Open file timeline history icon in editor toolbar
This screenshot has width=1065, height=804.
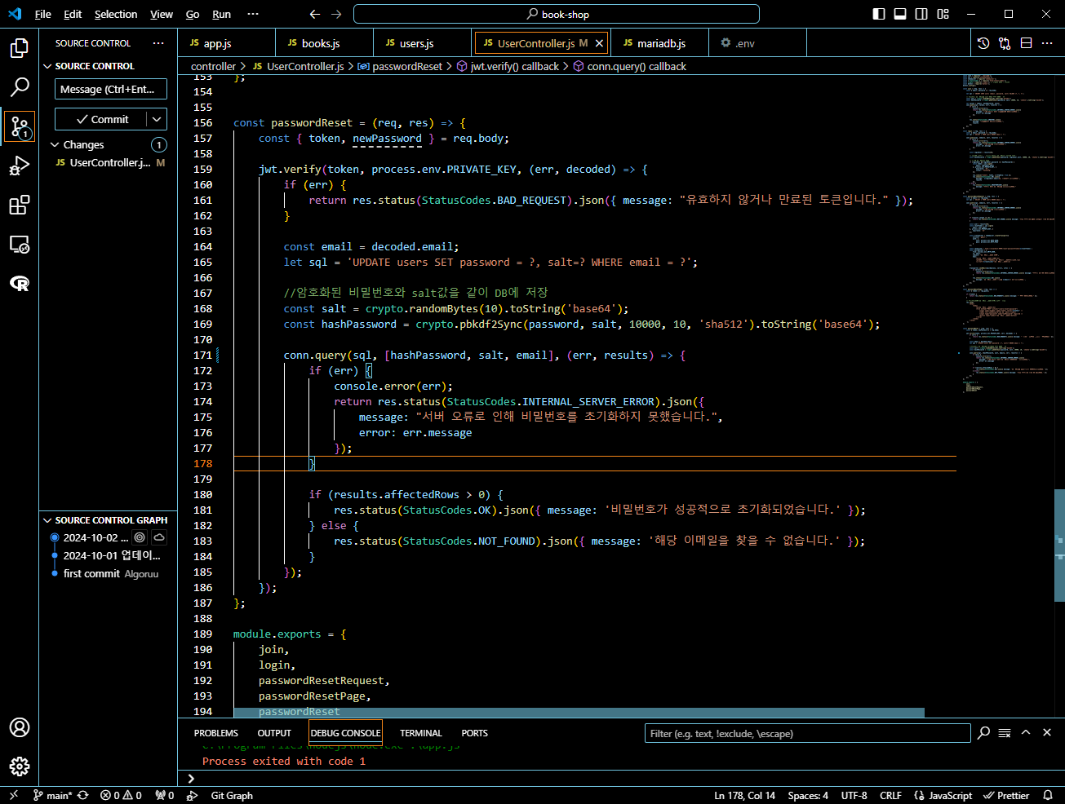pos(983,43)
